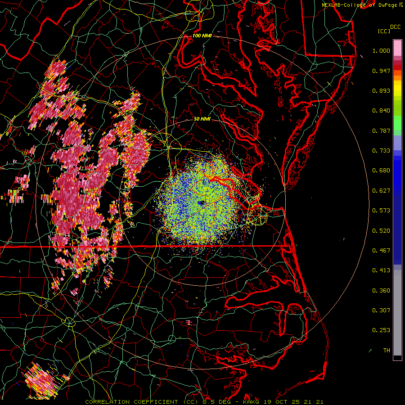Viewport: 405px width, 405px height.
Task: Click the 50 NMI range ring label
Action: click(x=202, y=119)
